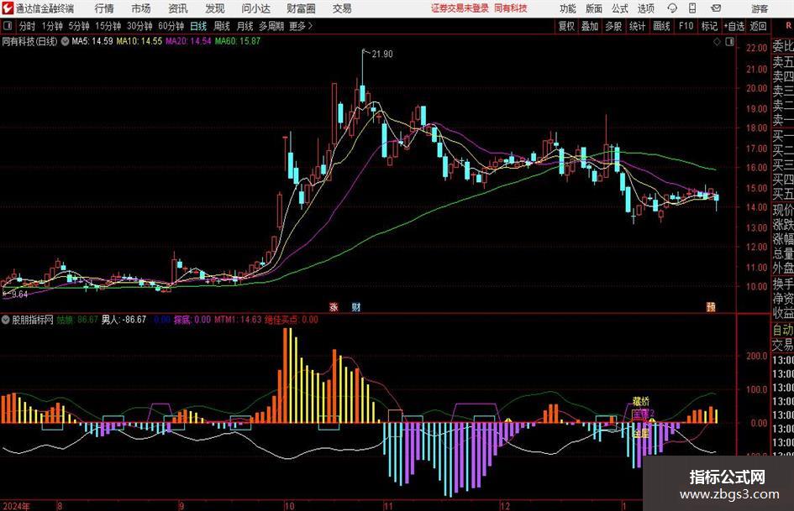This screenshot has height=511, width=794.
Task: Click the MA60: 15.87 indicator value
Action: pyautogui.click(x=238, y=41)
